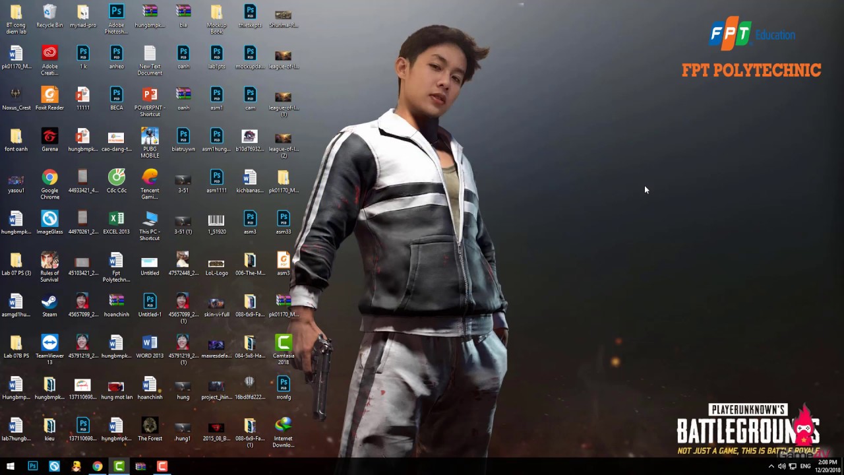
Task: Select the myriad-pro desktop file
Action: click(x=83, y=16)
